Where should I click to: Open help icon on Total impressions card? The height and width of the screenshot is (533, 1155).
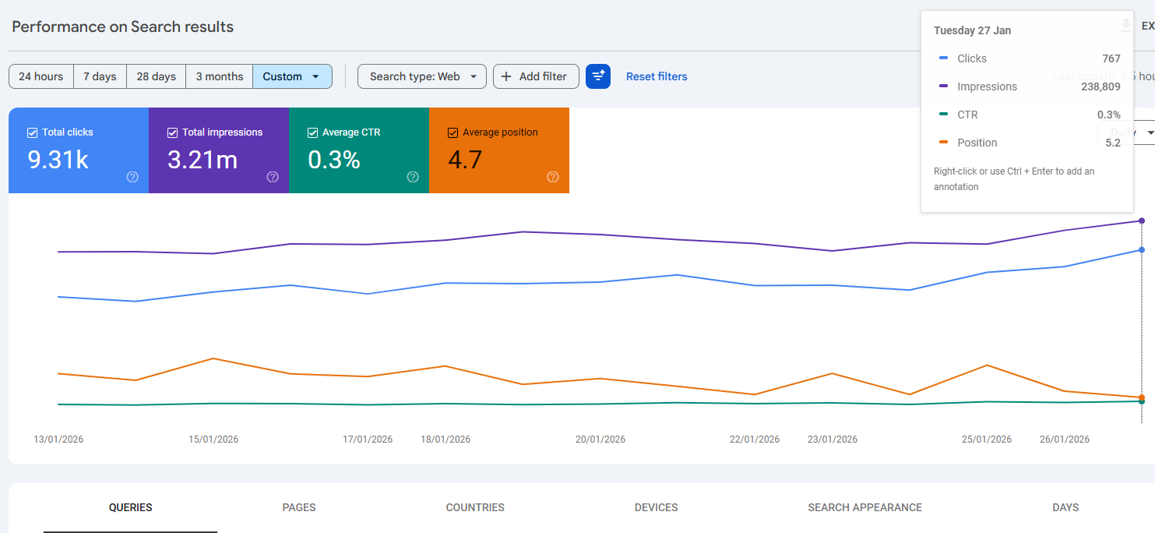click(273, 177)
